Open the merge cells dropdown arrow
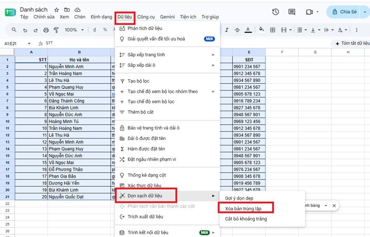This screenshot has width=370, height=237. tap(291, 30)
